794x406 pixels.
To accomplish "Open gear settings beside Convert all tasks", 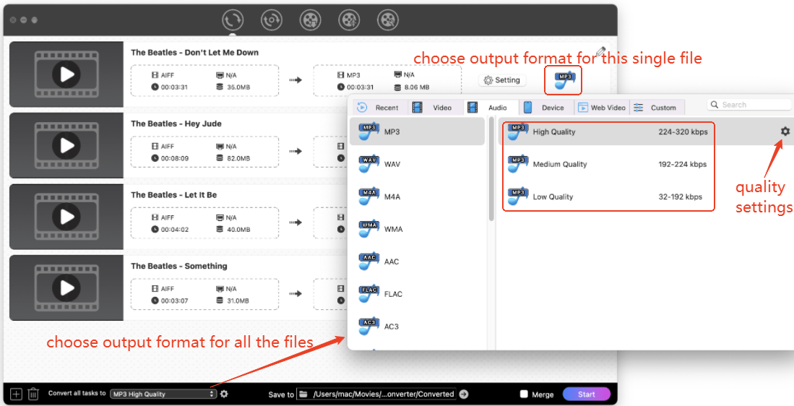I will click(x=225, y=394).
